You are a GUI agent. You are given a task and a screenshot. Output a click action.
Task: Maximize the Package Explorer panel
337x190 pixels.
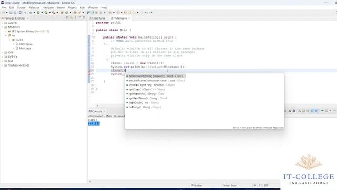84,17
